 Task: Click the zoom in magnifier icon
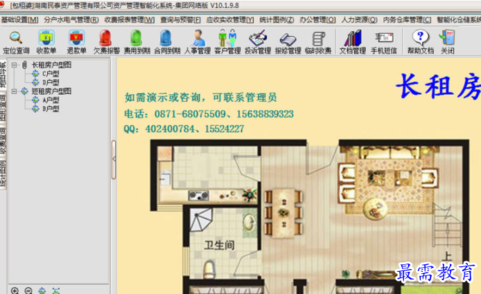(15, 291)
